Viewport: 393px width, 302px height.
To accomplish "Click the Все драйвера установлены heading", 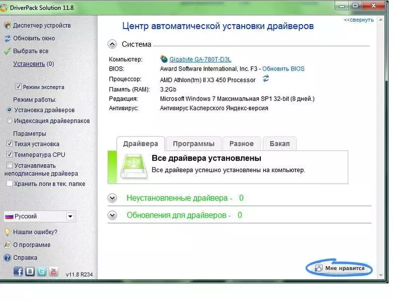I will tap(207, 158).
